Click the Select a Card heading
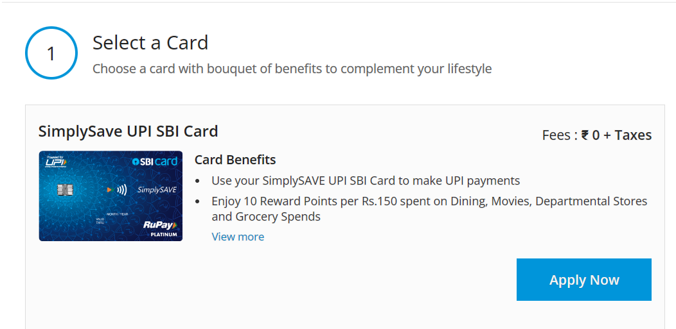The height and width of the screenshot is (329, 676). (150, 43)
